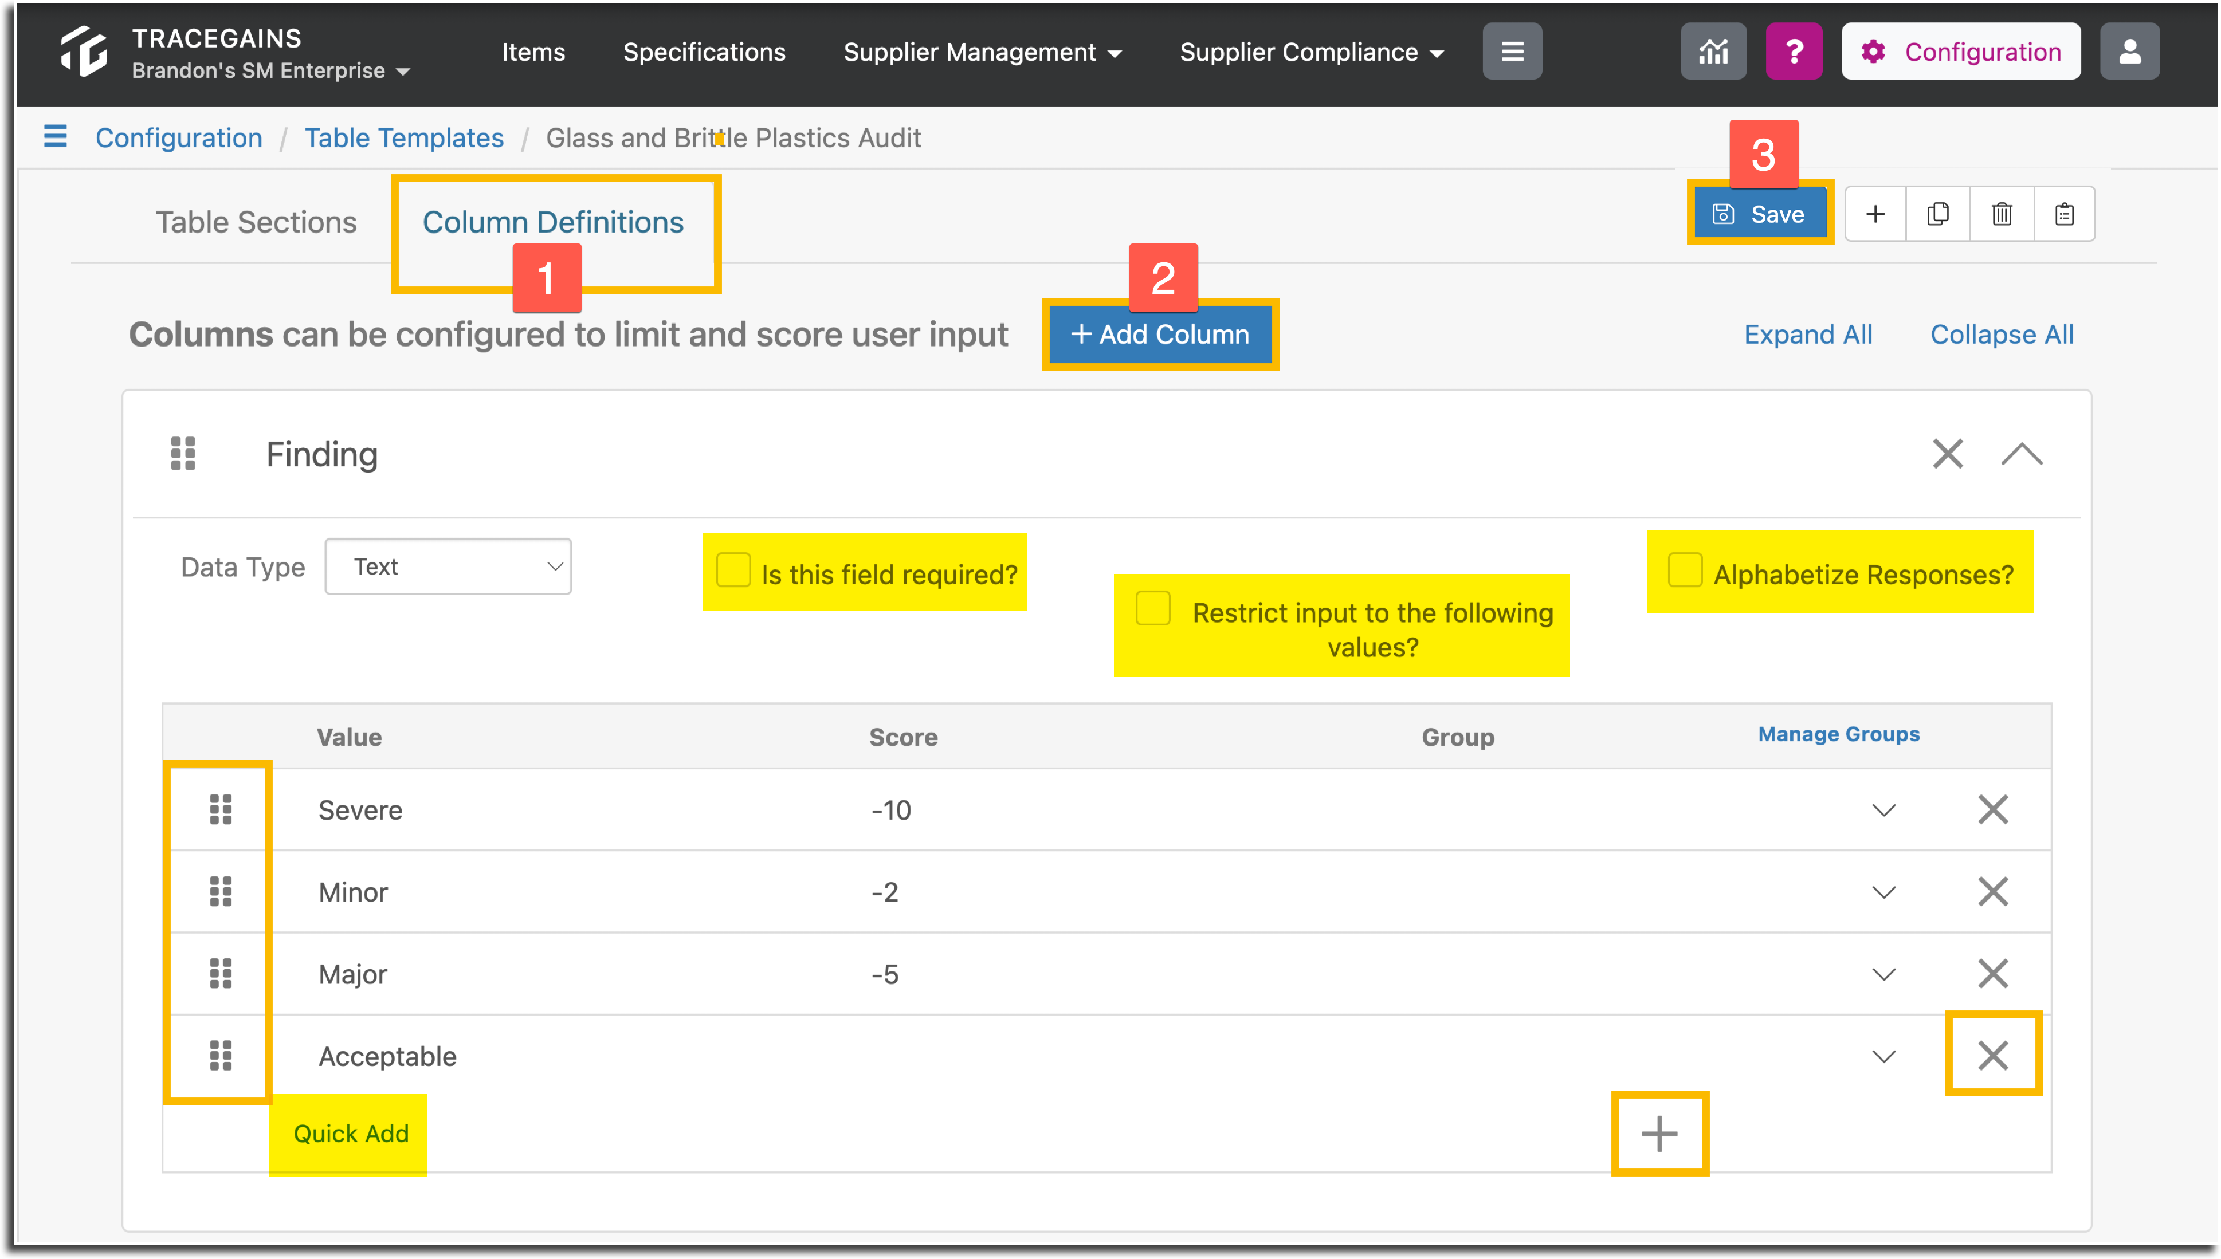2221x1259 pixels.
Task: Grab the Severe row drag handle
Action: point(221,809)
